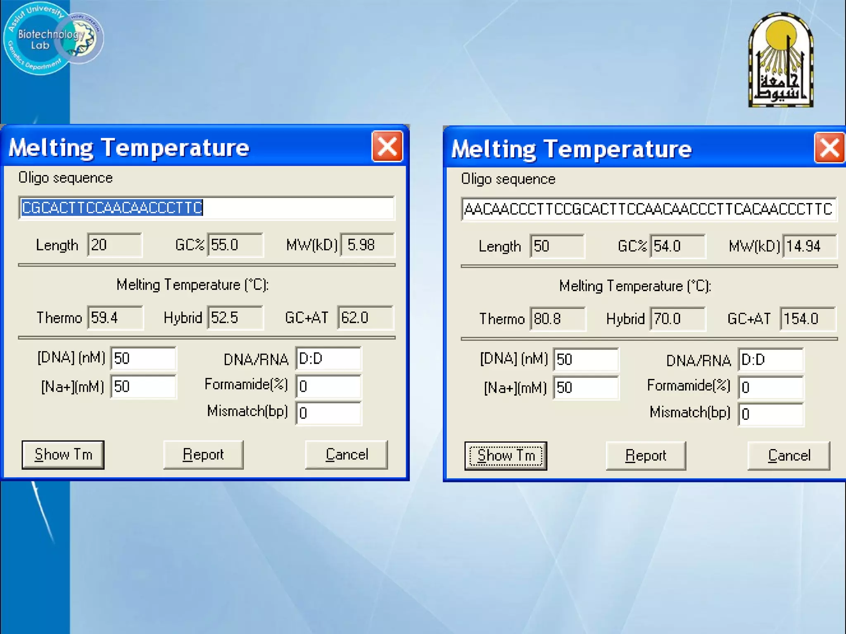Close the right Melting Temperature dialog

point(829,148)
